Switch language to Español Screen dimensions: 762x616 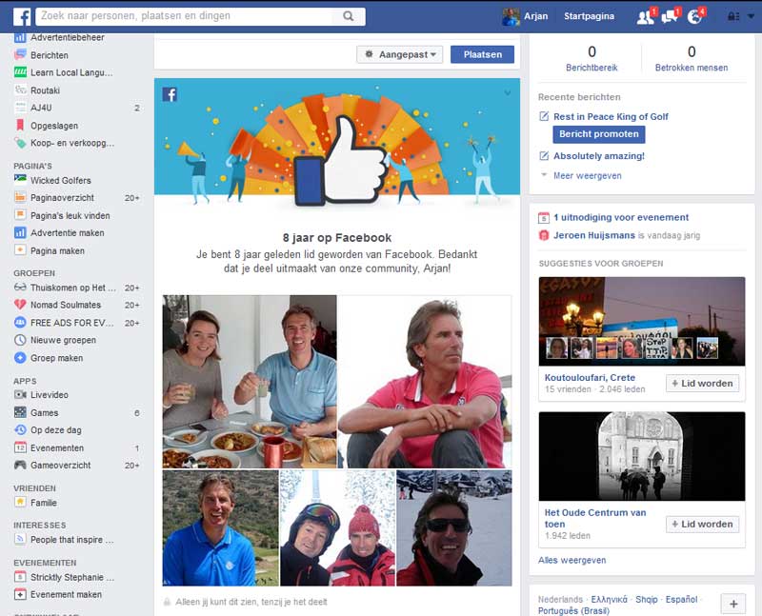[681, 599]
